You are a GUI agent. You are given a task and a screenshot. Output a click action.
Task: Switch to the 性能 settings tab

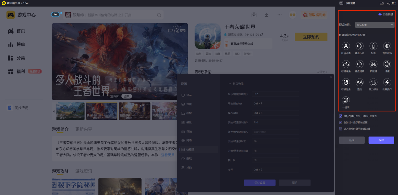point(189,104)
